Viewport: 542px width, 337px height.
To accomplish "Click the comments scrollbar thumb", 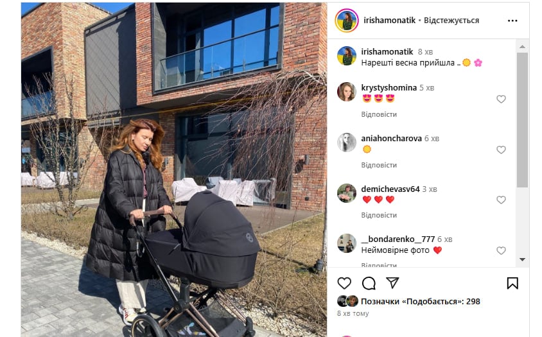I will (522, 120).
